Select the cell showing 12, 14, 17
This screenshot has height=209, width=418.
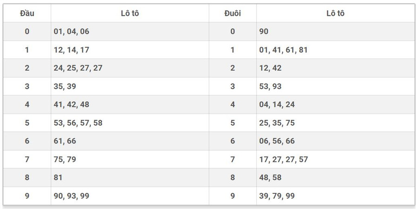click(71, 50)
